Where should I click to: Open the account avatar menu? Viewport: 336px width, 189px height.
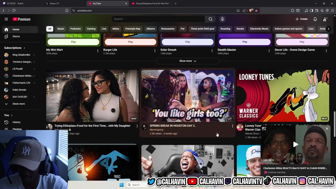pos(325,19)
